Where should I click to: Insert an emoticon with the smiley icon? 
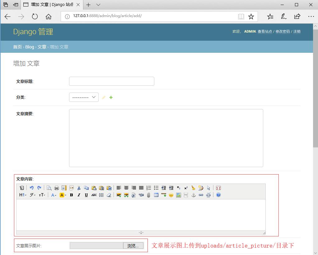tap(171, 195)
